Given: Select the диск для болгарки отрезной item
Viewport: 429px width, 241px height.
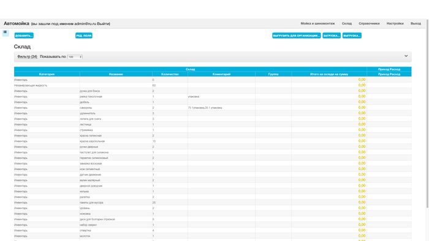Looking at the screenshot, I should 97,220.
